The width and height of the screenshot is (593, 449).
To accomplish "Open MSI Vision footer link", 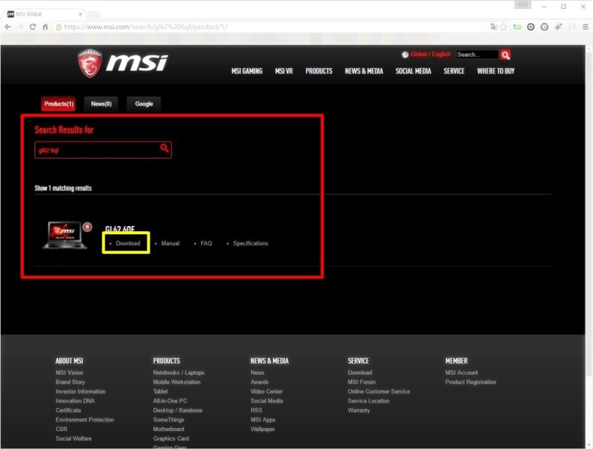I will (x=69, y=373).
